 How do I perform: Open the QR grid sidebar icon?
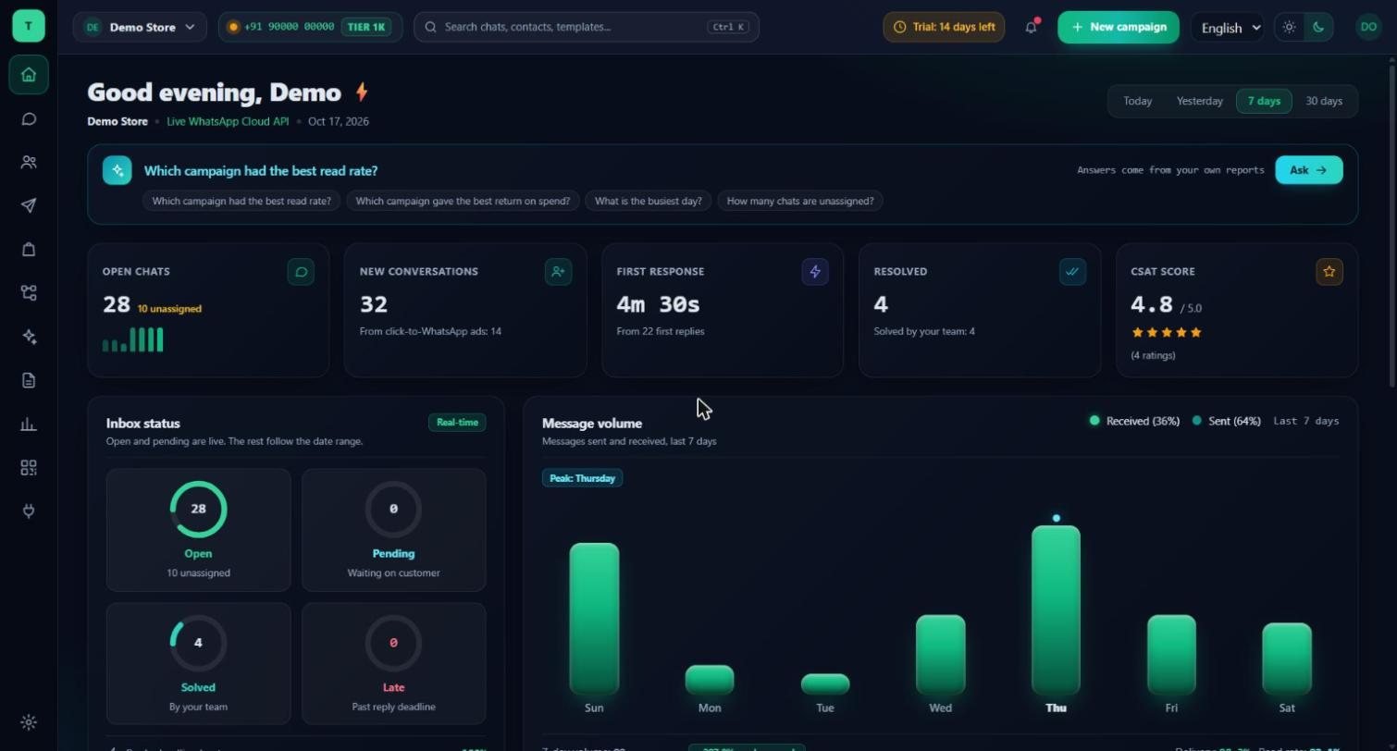[x=29, y=468]
